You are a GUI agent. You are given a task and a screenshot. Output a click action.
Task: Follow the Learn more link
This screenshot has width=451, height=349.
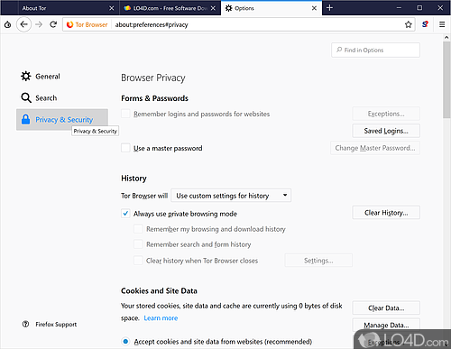pyautogui.click(x=161, y=318)
